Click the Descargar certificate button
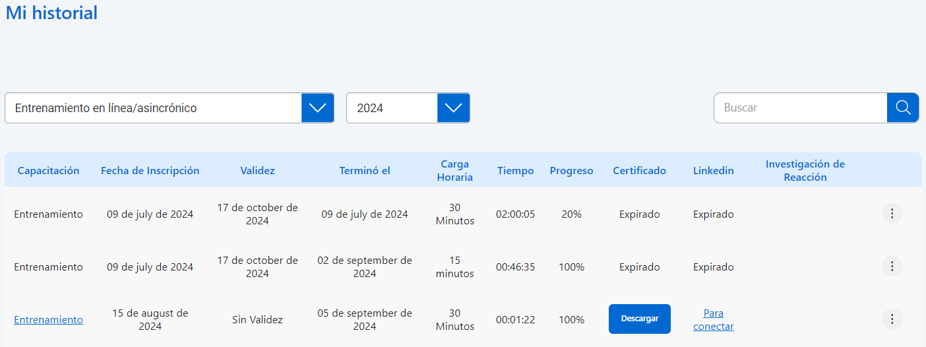 639,319
